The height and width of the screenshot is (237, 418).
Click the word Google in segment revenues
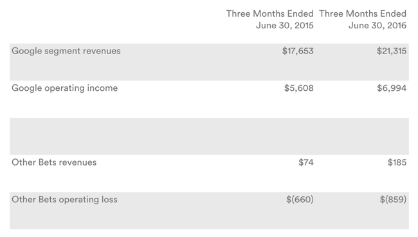pyautogui.click(x=26, y=52)
